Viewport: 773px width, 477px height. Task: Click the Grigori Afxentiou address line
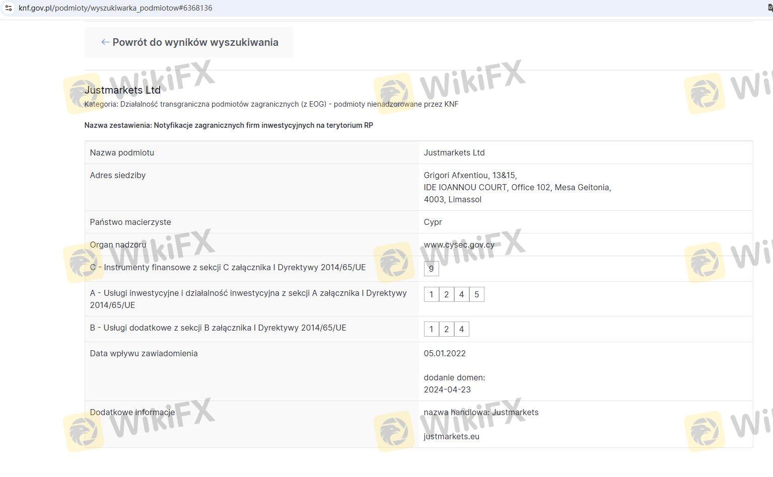[x=470, y=175]
